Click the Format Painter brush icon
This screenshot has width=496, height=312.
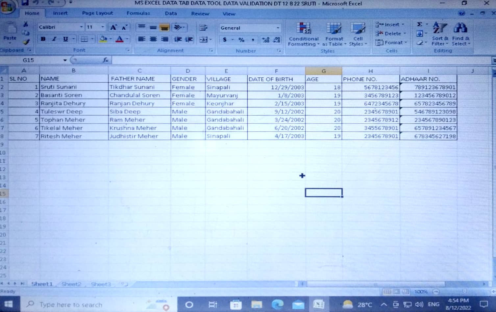pos(26,42)
